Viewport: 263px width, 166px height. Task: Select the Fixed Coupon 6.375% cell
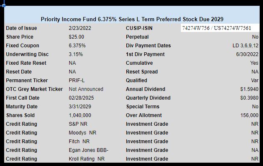click(x=77, y=45)
